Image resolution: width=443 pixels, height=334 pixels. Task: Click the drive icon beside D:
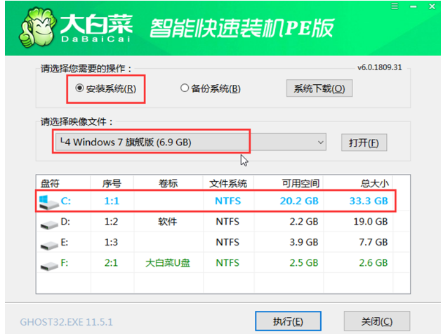pyautogui.click(x=49, y=224)
